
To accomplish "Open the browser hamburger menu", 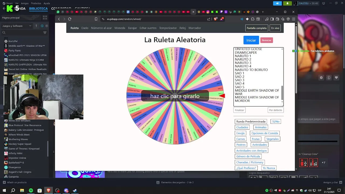I will pos(294,19).
